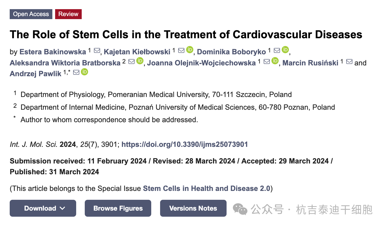Image resolution: width=385 pixels, height=225 pixels.
Task: Expand the Download dropdown button
Action: point(43,208)
